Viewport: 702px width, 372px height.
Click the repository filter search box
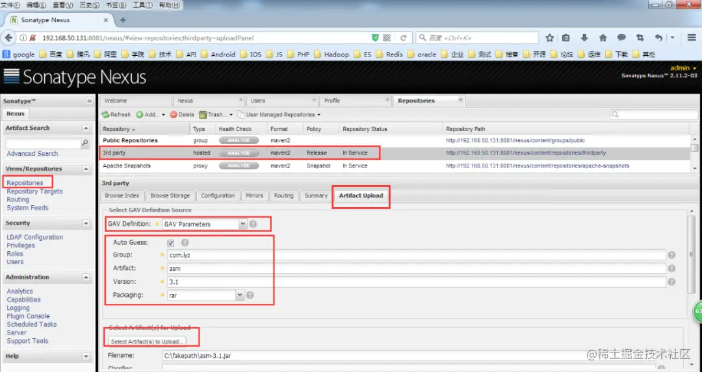654,114
